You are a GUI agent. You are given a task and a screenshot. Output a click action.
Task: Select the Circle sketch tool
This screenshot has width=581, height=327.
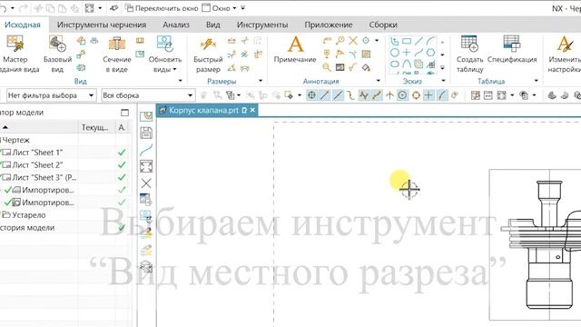(395, 53)
